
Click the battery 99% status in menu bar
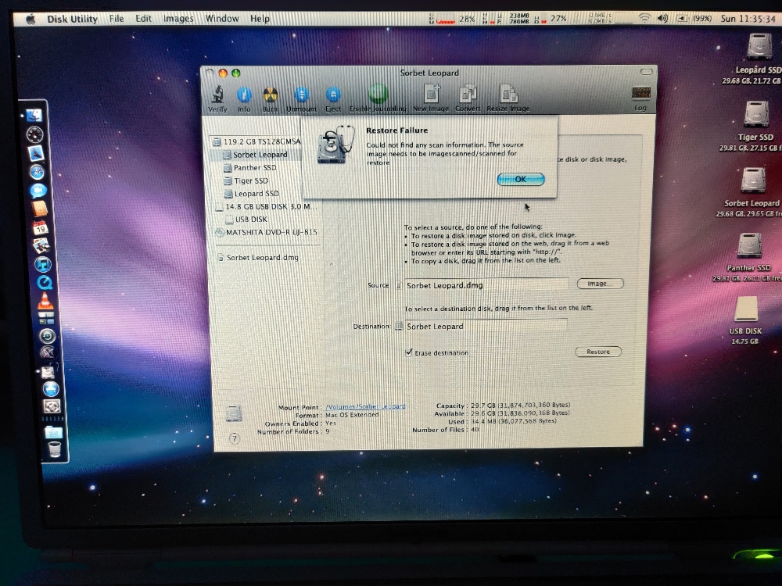click(694, 19)
